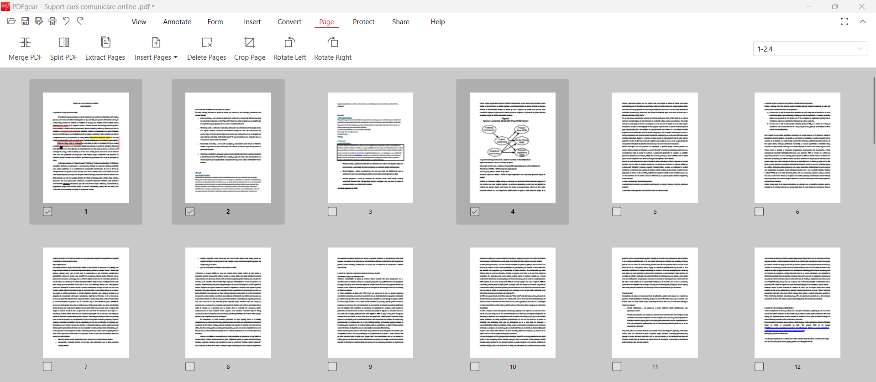The width and height of the screenshot is (876, 382).
Task: Check page 6 checkbox
Action: 759,212
